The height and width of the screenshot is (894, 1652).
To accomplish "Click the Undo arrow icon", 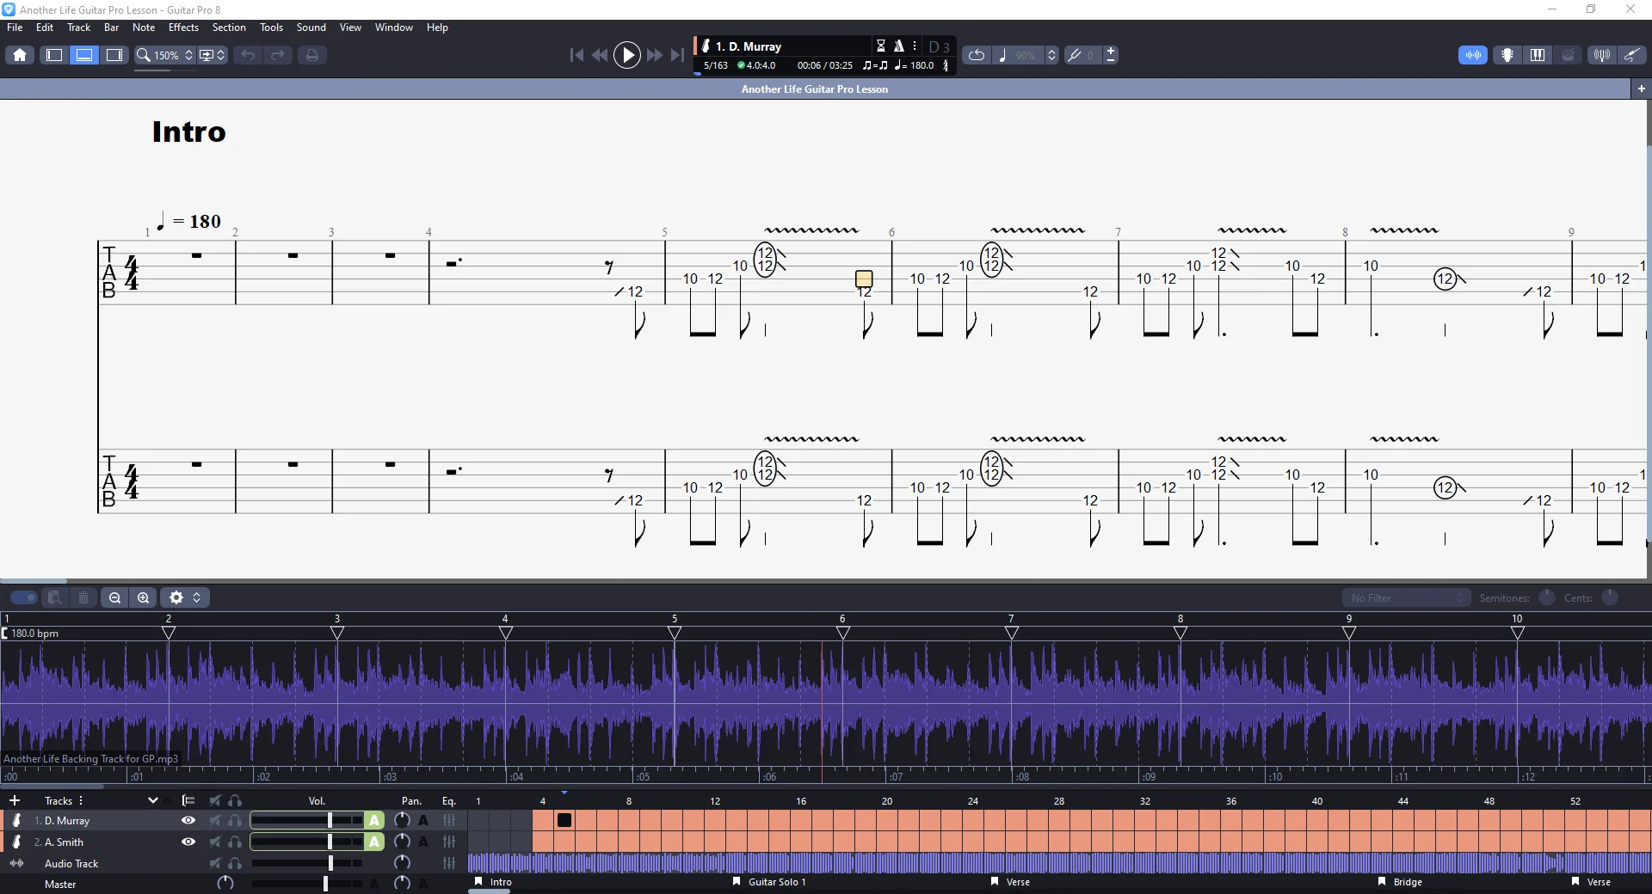I will 248,55.
